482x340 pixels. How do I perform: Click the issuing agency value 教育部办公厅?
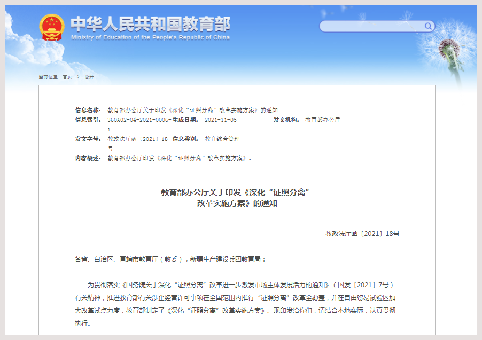(x=323, y=120)
